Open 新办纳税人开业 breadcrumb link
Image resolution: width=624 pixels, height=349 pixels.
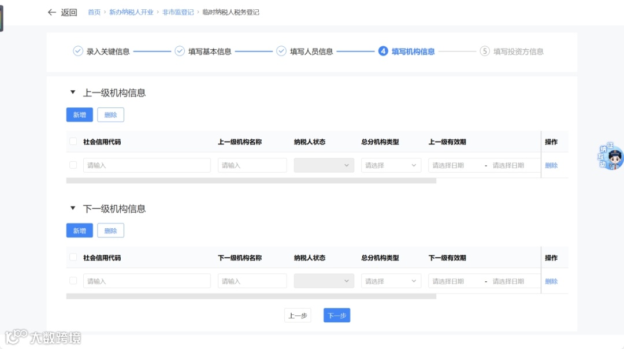click(131, 12)
